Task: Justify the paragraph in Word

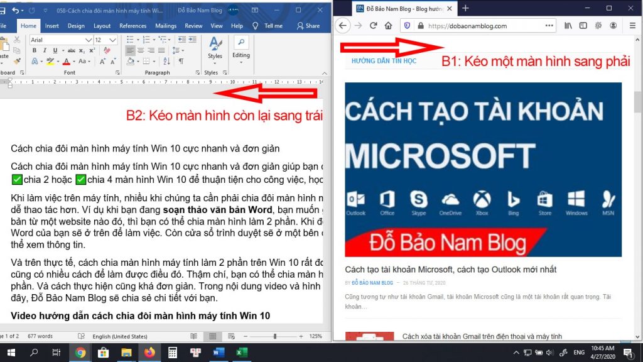Action: (x=161, y=50)
